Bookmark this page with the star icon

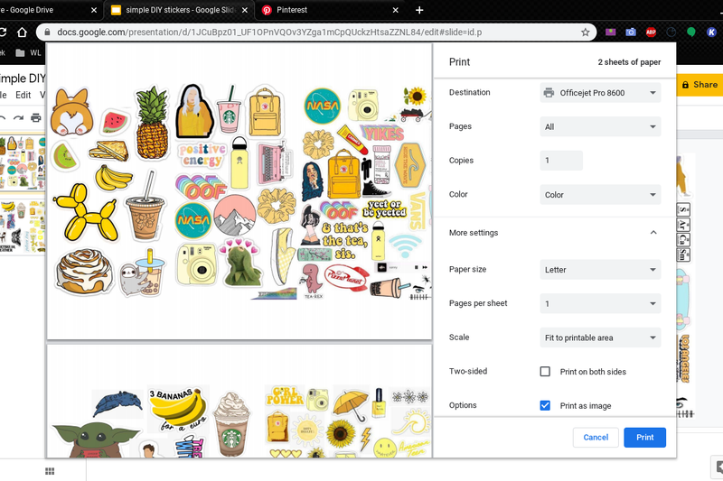[x=585, y=32]
